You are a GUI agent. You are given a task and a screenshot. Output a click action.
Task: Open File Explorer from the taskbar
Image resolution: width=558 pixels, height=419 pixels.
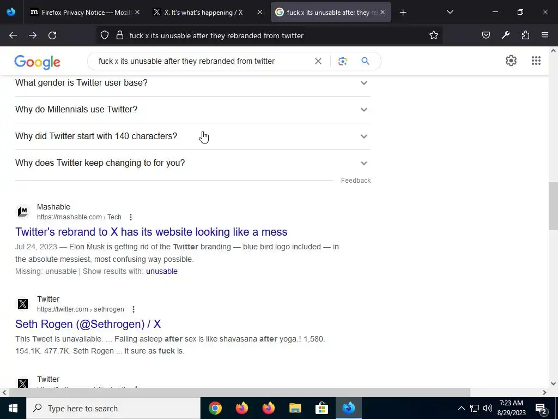click(x=295, y=408)
